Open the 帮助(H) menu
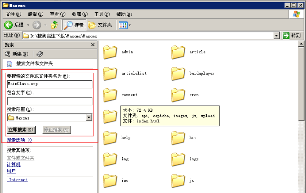The height and width of the screenshot is (193, 306). pyautogui.click(x=124, y=14)
